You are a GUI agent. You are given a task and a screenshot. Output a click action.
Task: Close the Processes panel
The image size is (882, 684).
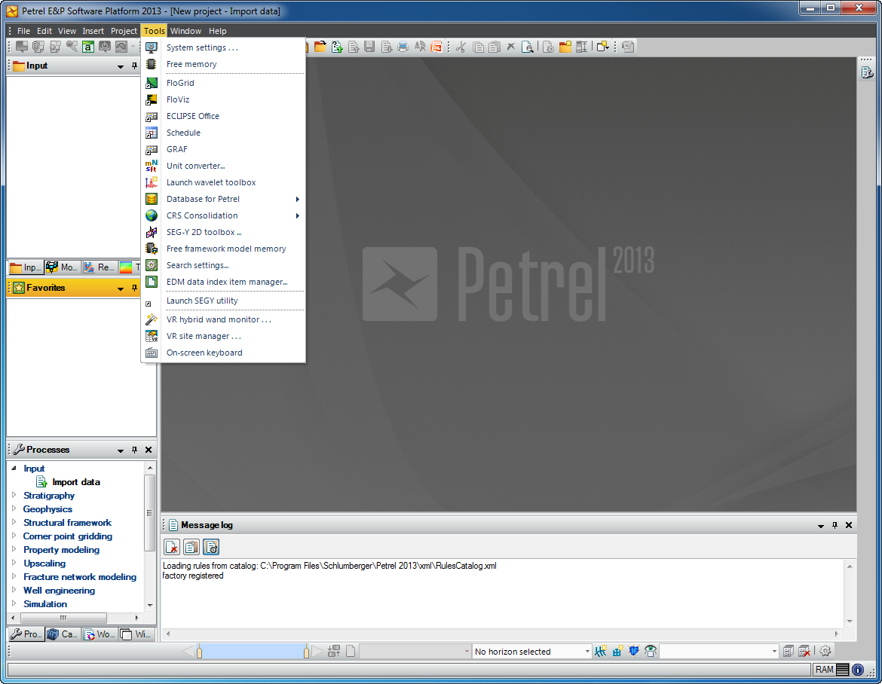[149, 450]
